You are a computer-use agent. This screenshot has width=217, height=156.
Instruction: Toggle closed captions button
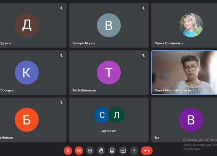click(90, 151)
